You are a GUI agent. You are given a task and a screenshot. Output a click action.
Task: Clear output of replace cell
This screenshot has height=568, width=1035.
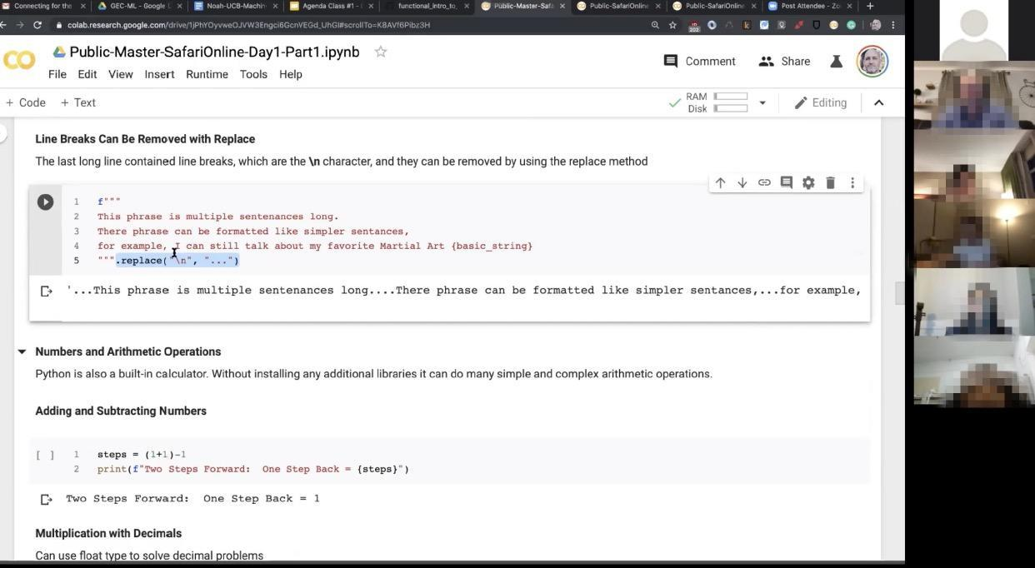(x=47, y=291)
